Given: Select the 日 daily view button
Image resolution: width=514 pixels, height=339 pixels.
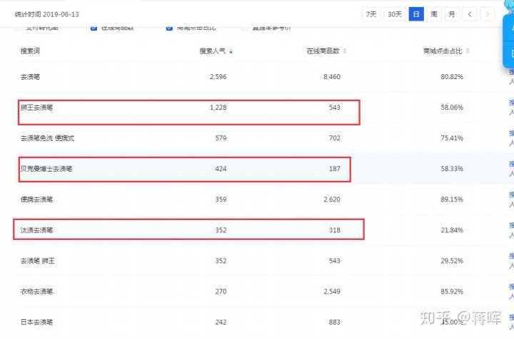Looking at the screenshot, I should point(416,14).
